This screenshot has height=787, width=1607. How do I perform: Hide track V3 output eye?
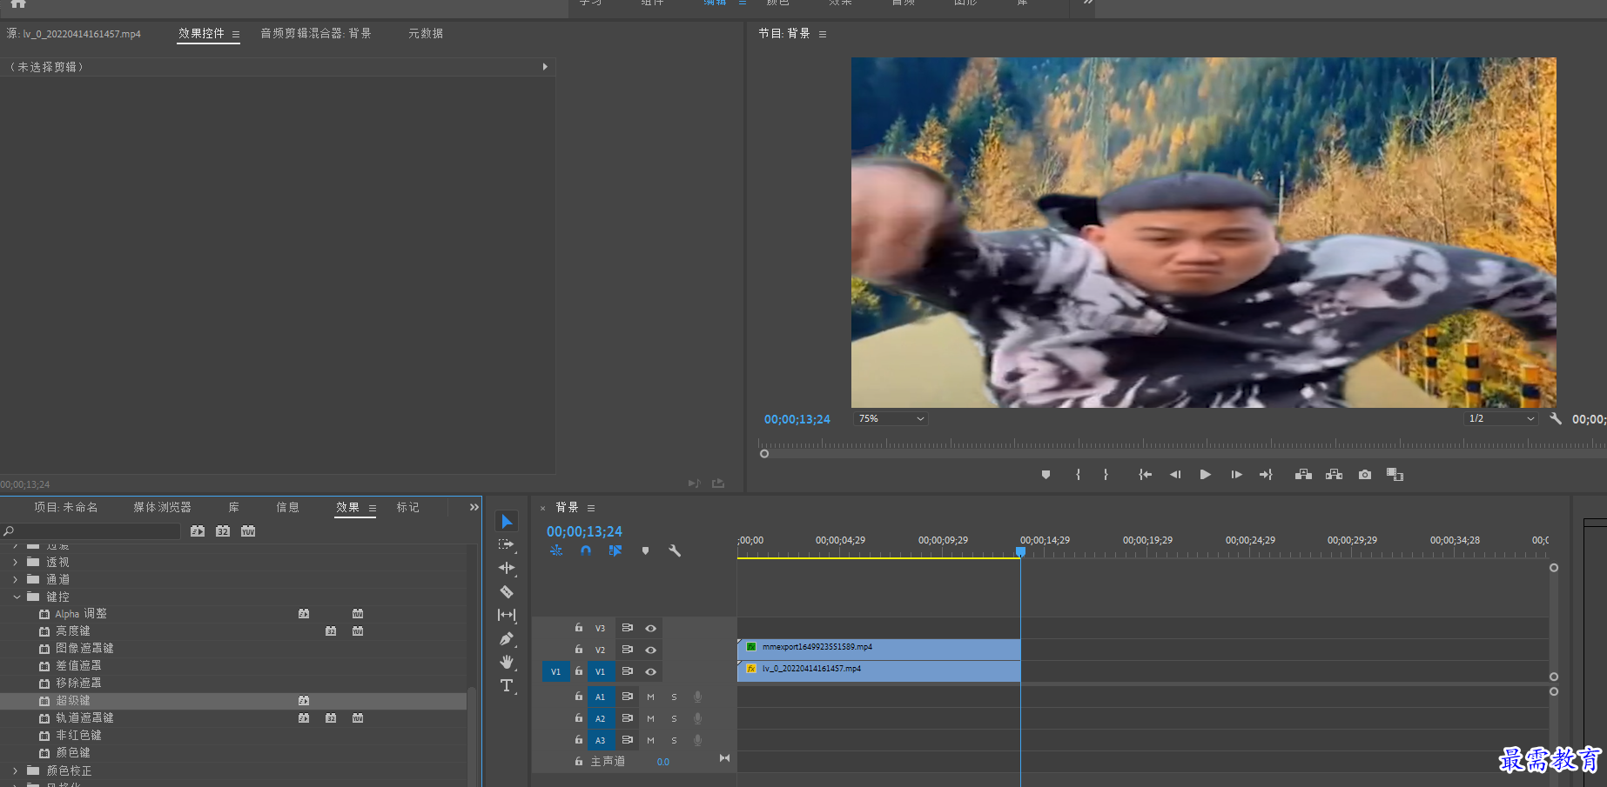650,628
